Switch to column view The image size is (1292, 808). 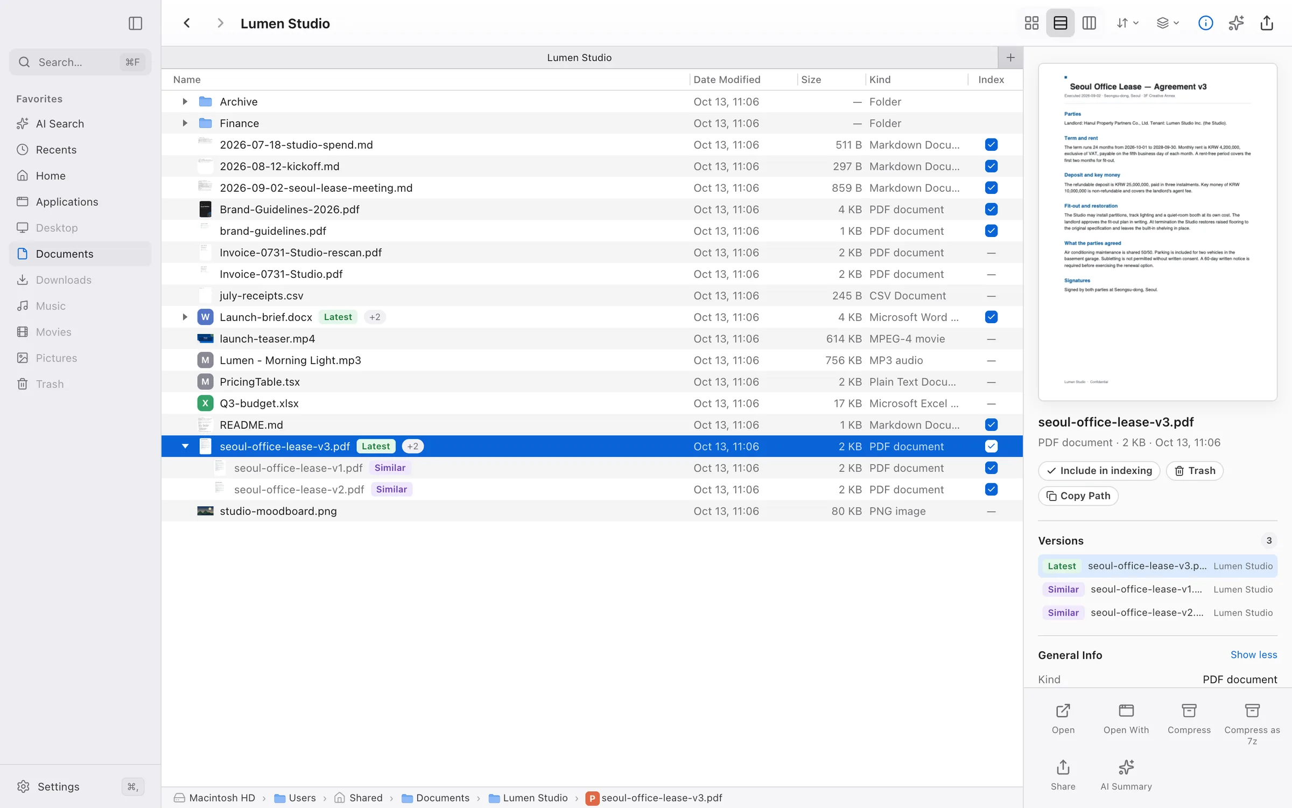pos(1089,23)
